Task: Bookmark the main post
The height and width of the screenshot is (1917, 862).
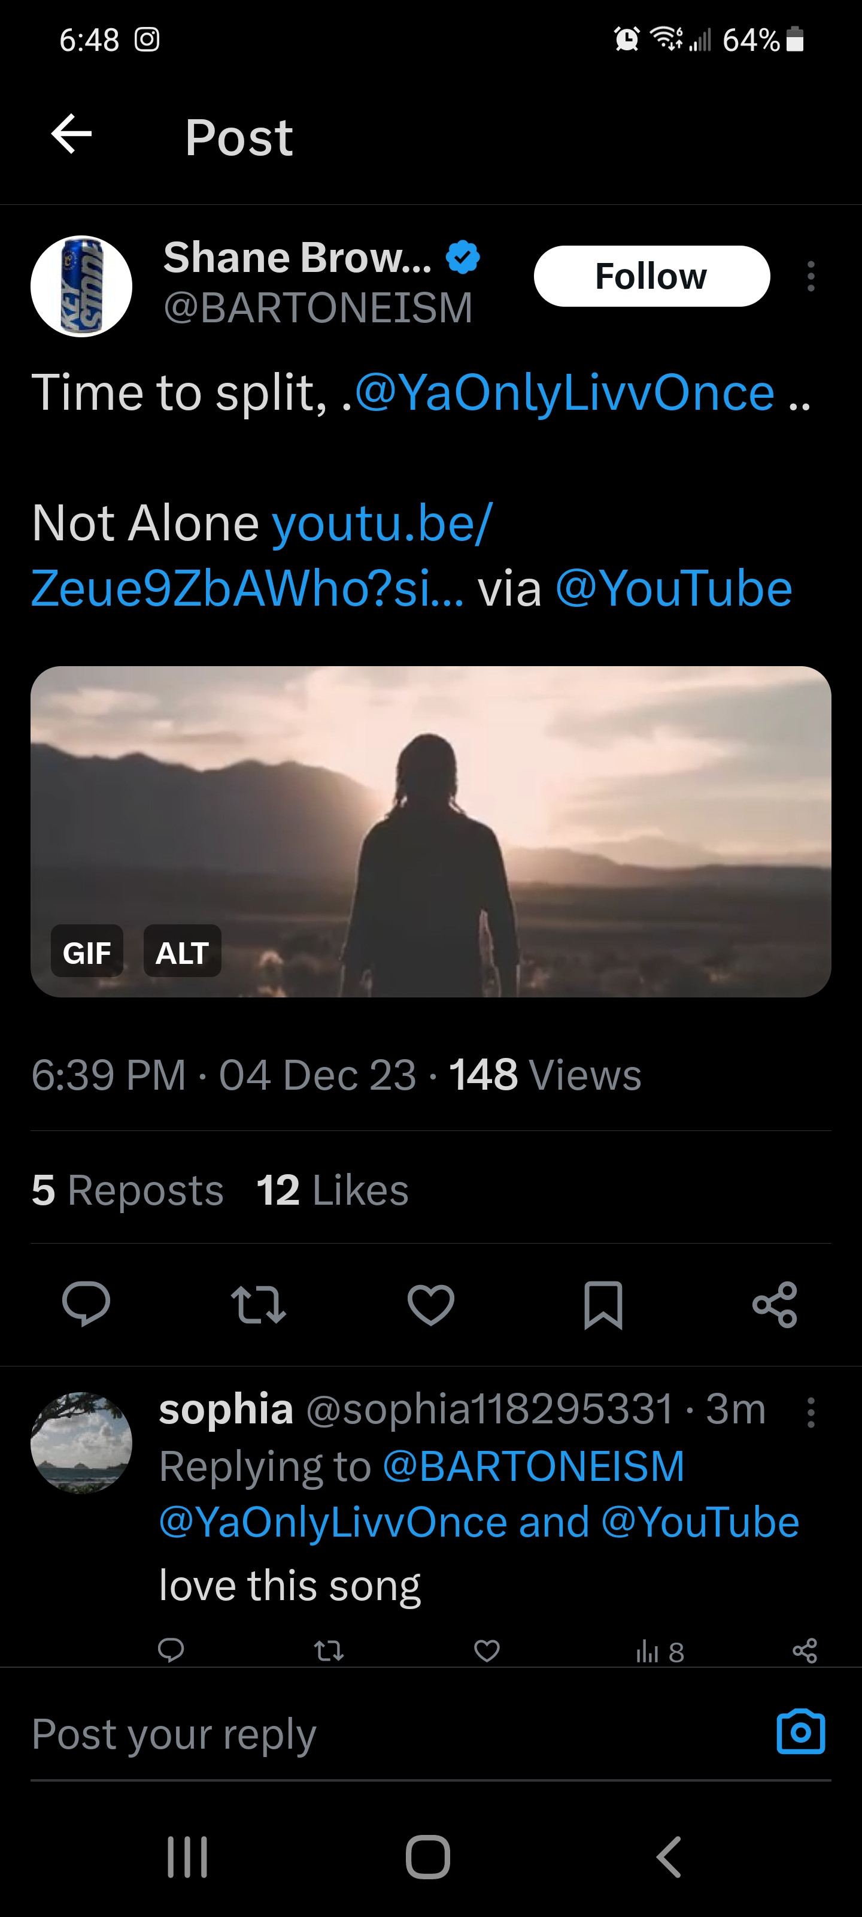Action: coord(602,1304)
